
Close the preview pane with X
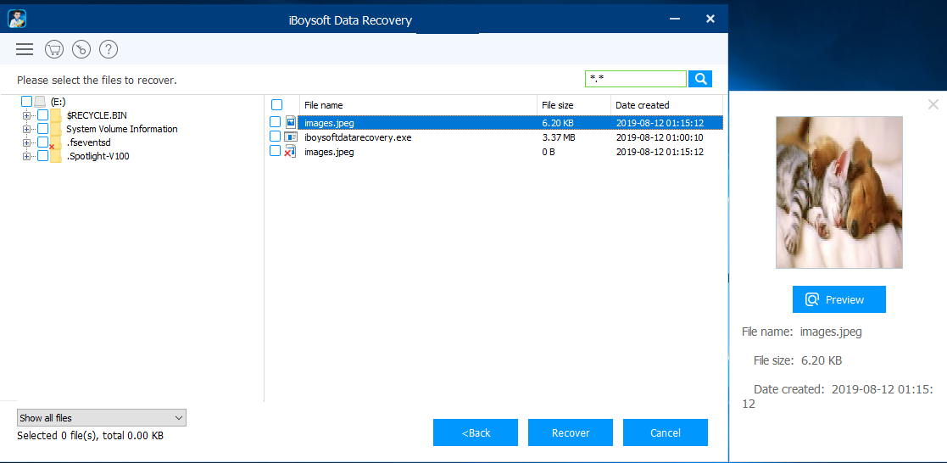coord(933,104)
